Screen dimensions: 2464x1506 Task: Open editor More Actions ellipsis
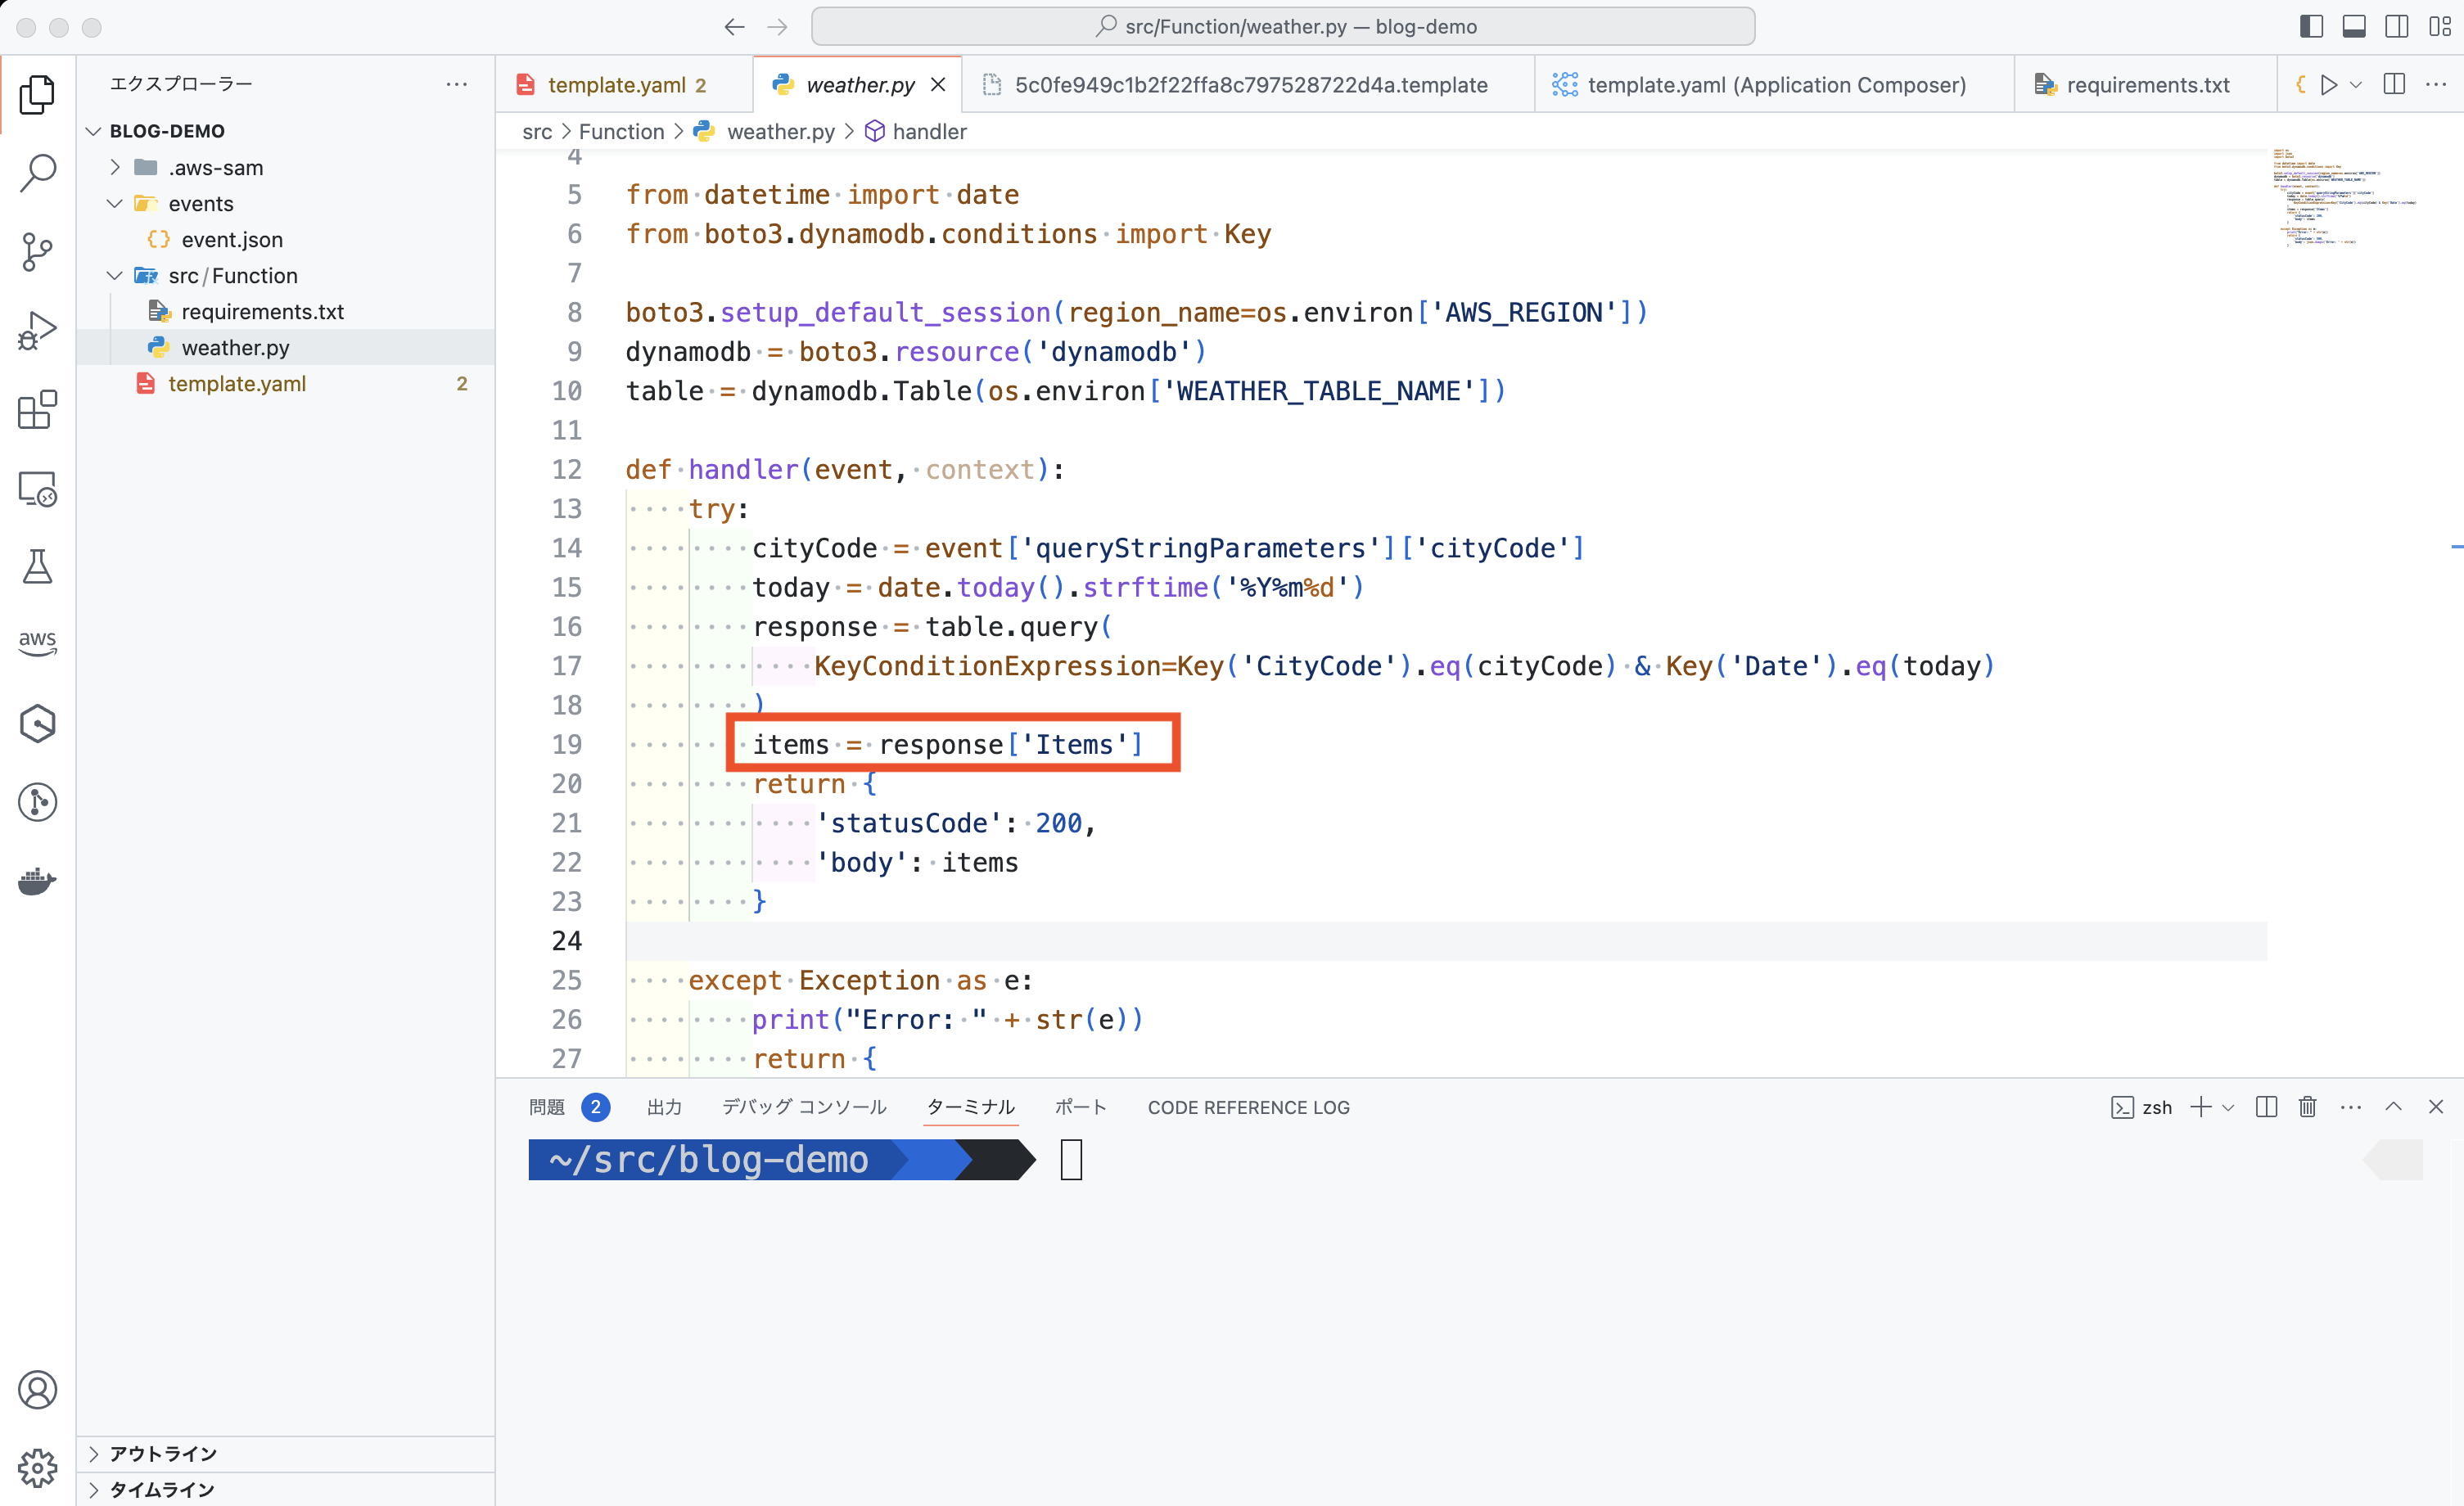[2436, 85]
